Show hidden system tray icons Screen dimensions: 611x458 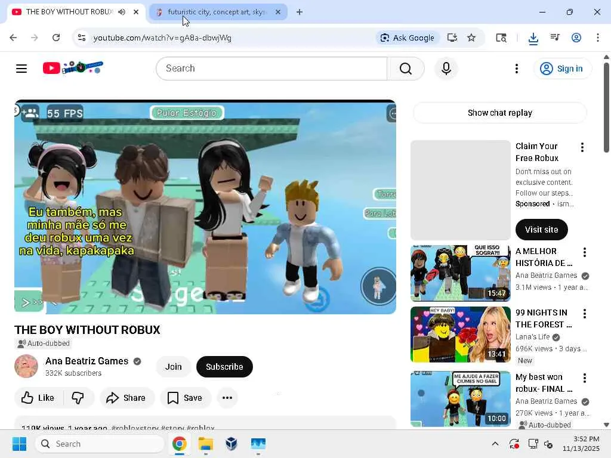[495, 444]
